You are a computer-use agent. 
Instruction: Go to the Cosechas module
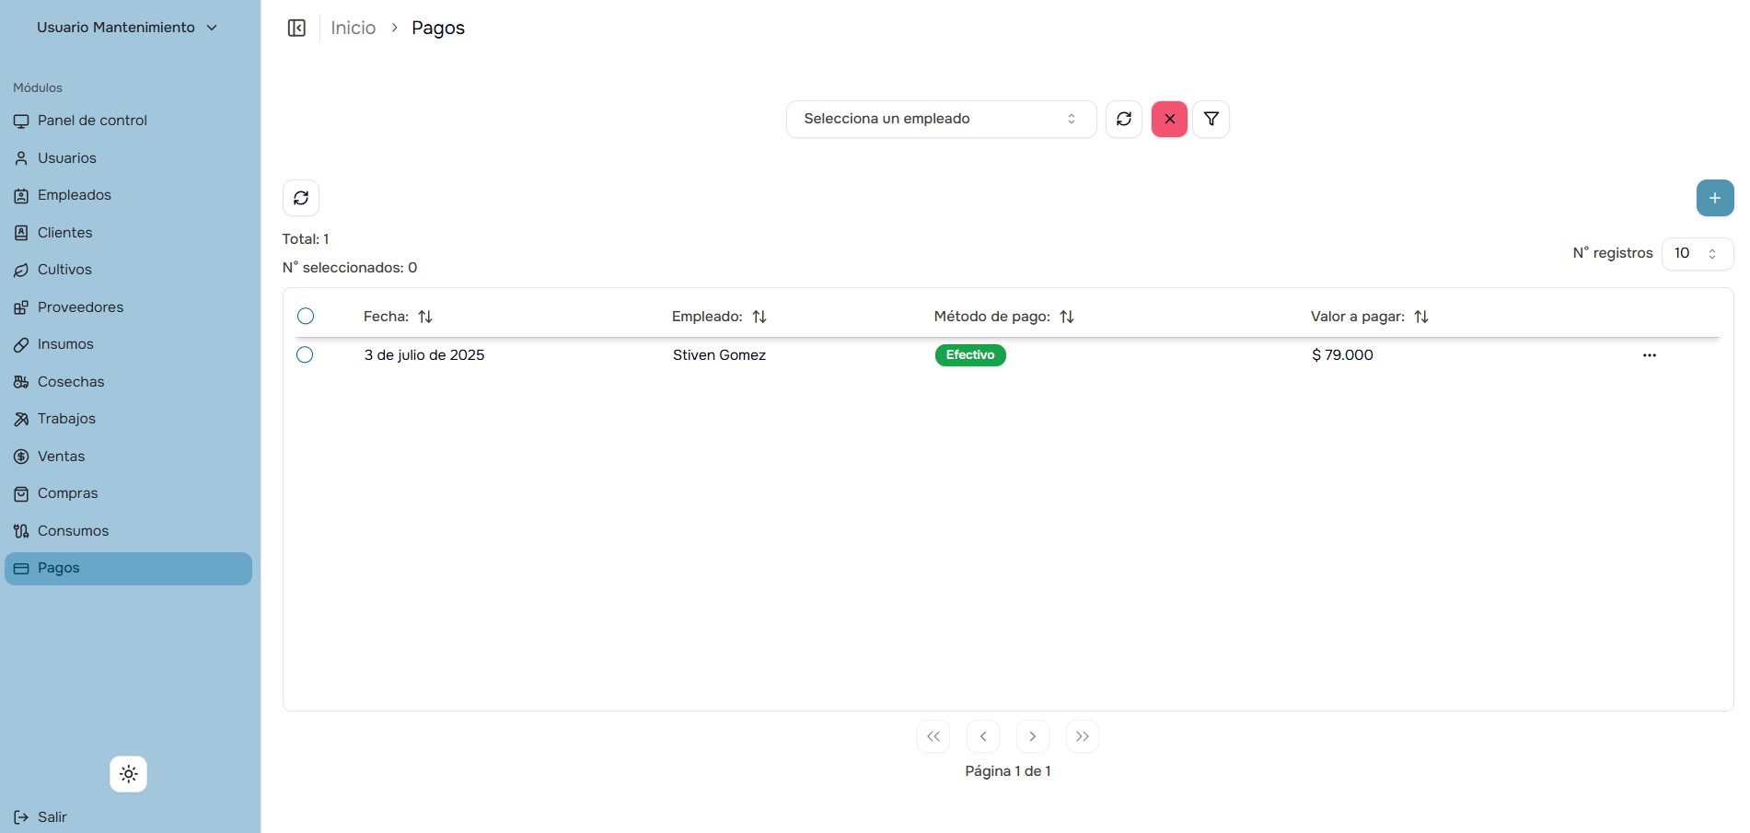point(71,382)
